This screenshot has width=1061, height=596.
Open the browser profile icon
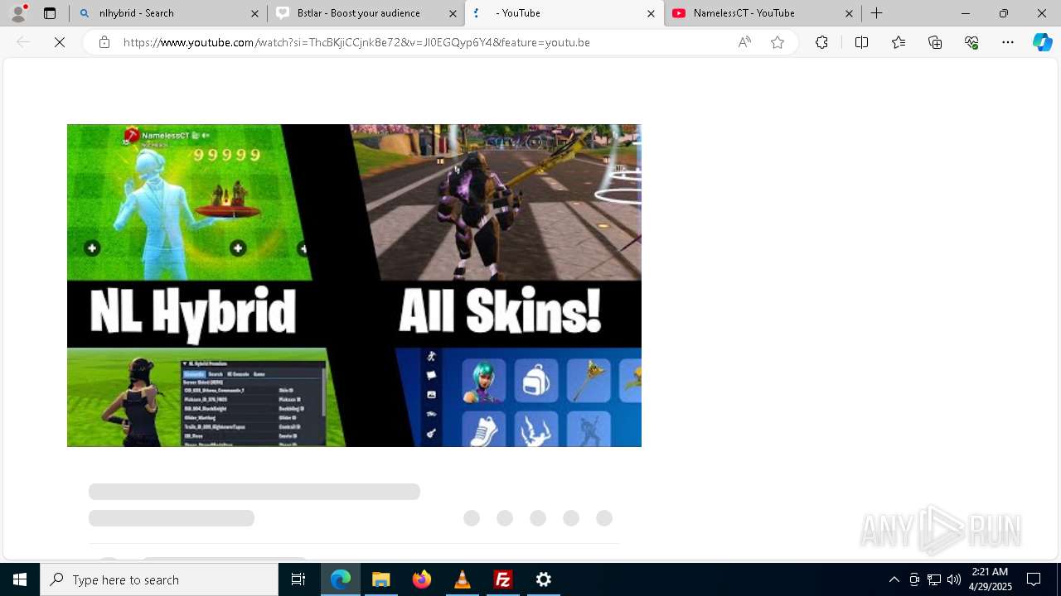pos(18,13)
